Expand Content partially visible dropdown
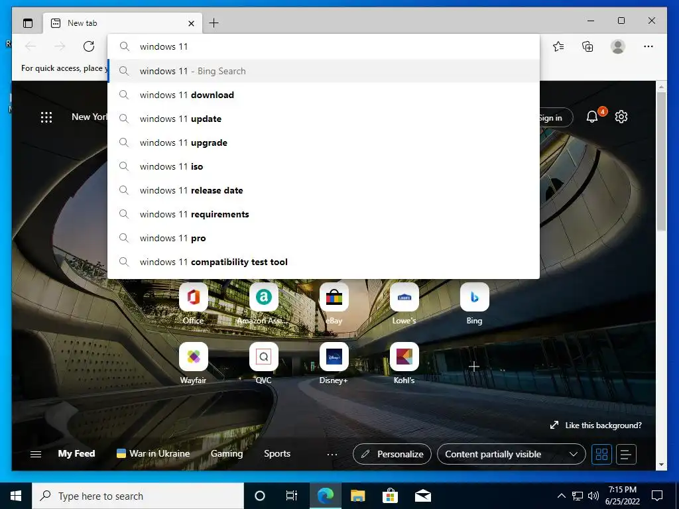This screenshot has width=679, height=509. pyautogui.click(x=511, y=454)
